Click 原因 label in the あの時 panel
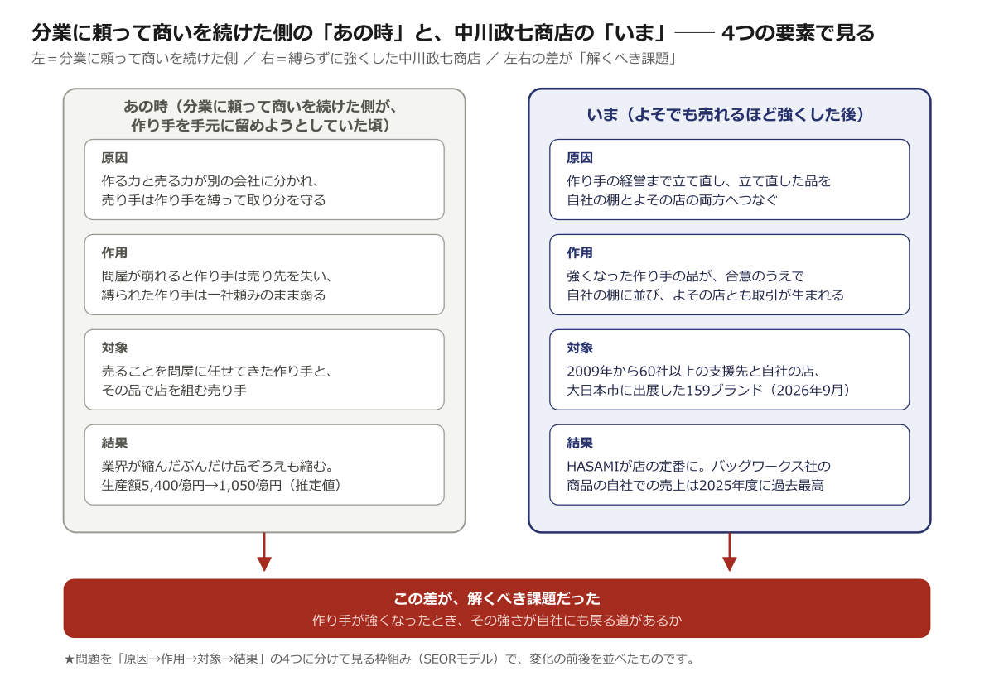 click(114, 158)
